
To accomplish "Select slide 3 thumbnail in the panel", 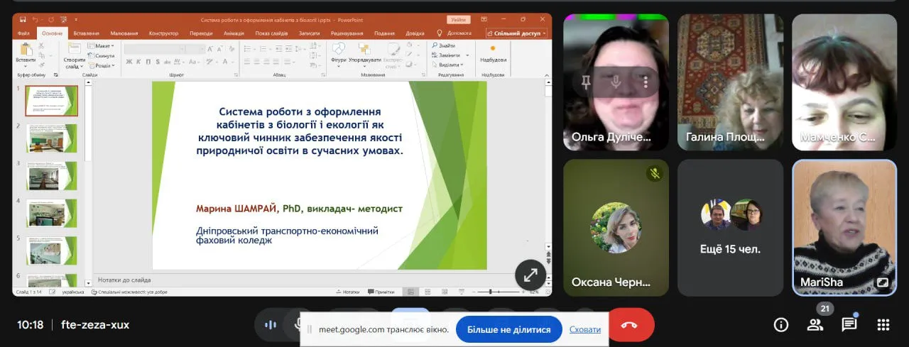I will 52,175.
